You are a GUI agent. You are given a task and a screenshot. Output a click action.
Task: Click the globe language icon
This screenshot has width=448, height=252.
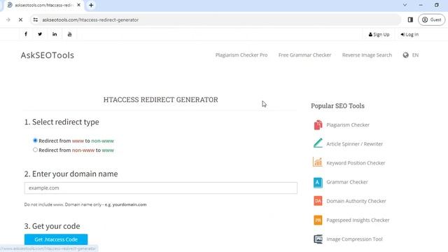(x=406, y=55)
